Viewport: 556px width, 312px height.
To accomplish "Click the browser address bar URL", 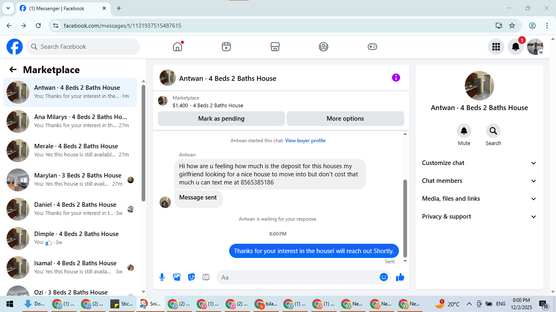I will coord(123,26).
